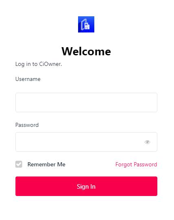Focus the Username input field

pyautogui.click(x=86, y=102)
